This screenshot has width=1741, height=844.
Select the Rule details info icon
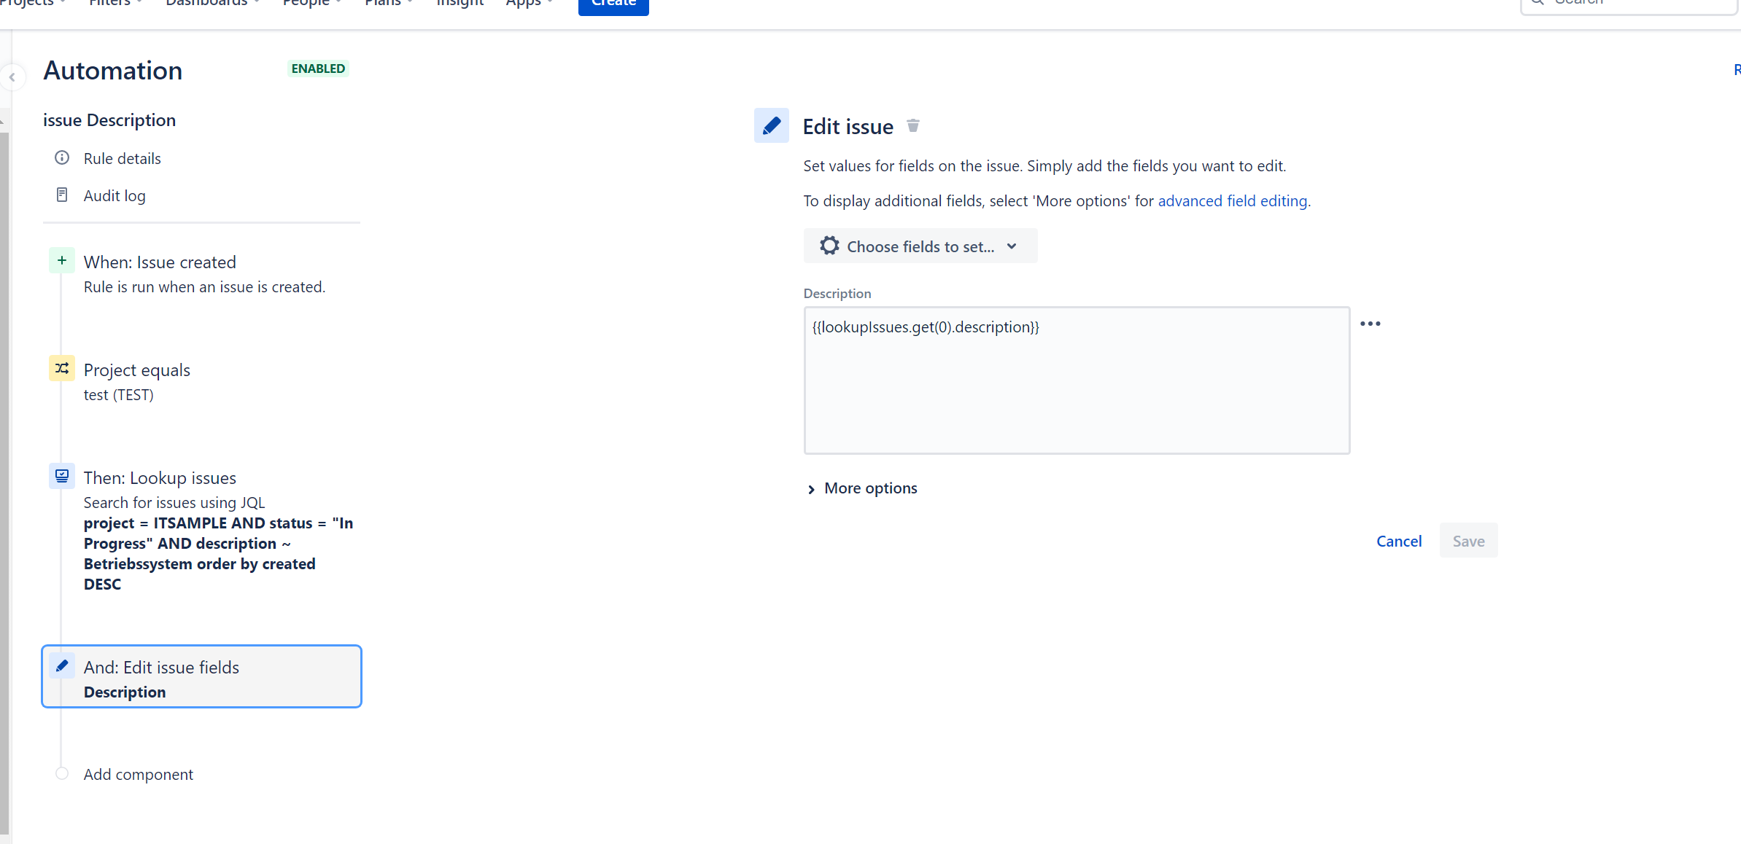[x=62, y=157]
